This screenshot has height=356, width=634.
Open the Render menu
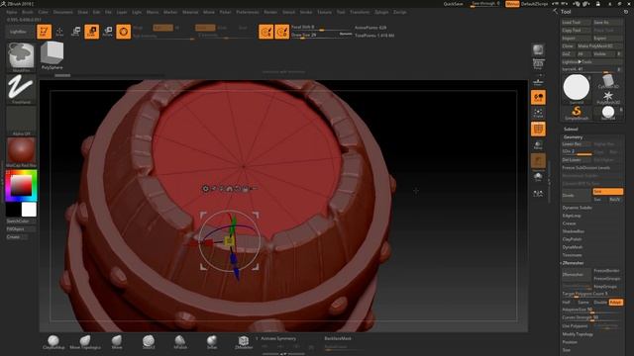(x=270, y=12)
